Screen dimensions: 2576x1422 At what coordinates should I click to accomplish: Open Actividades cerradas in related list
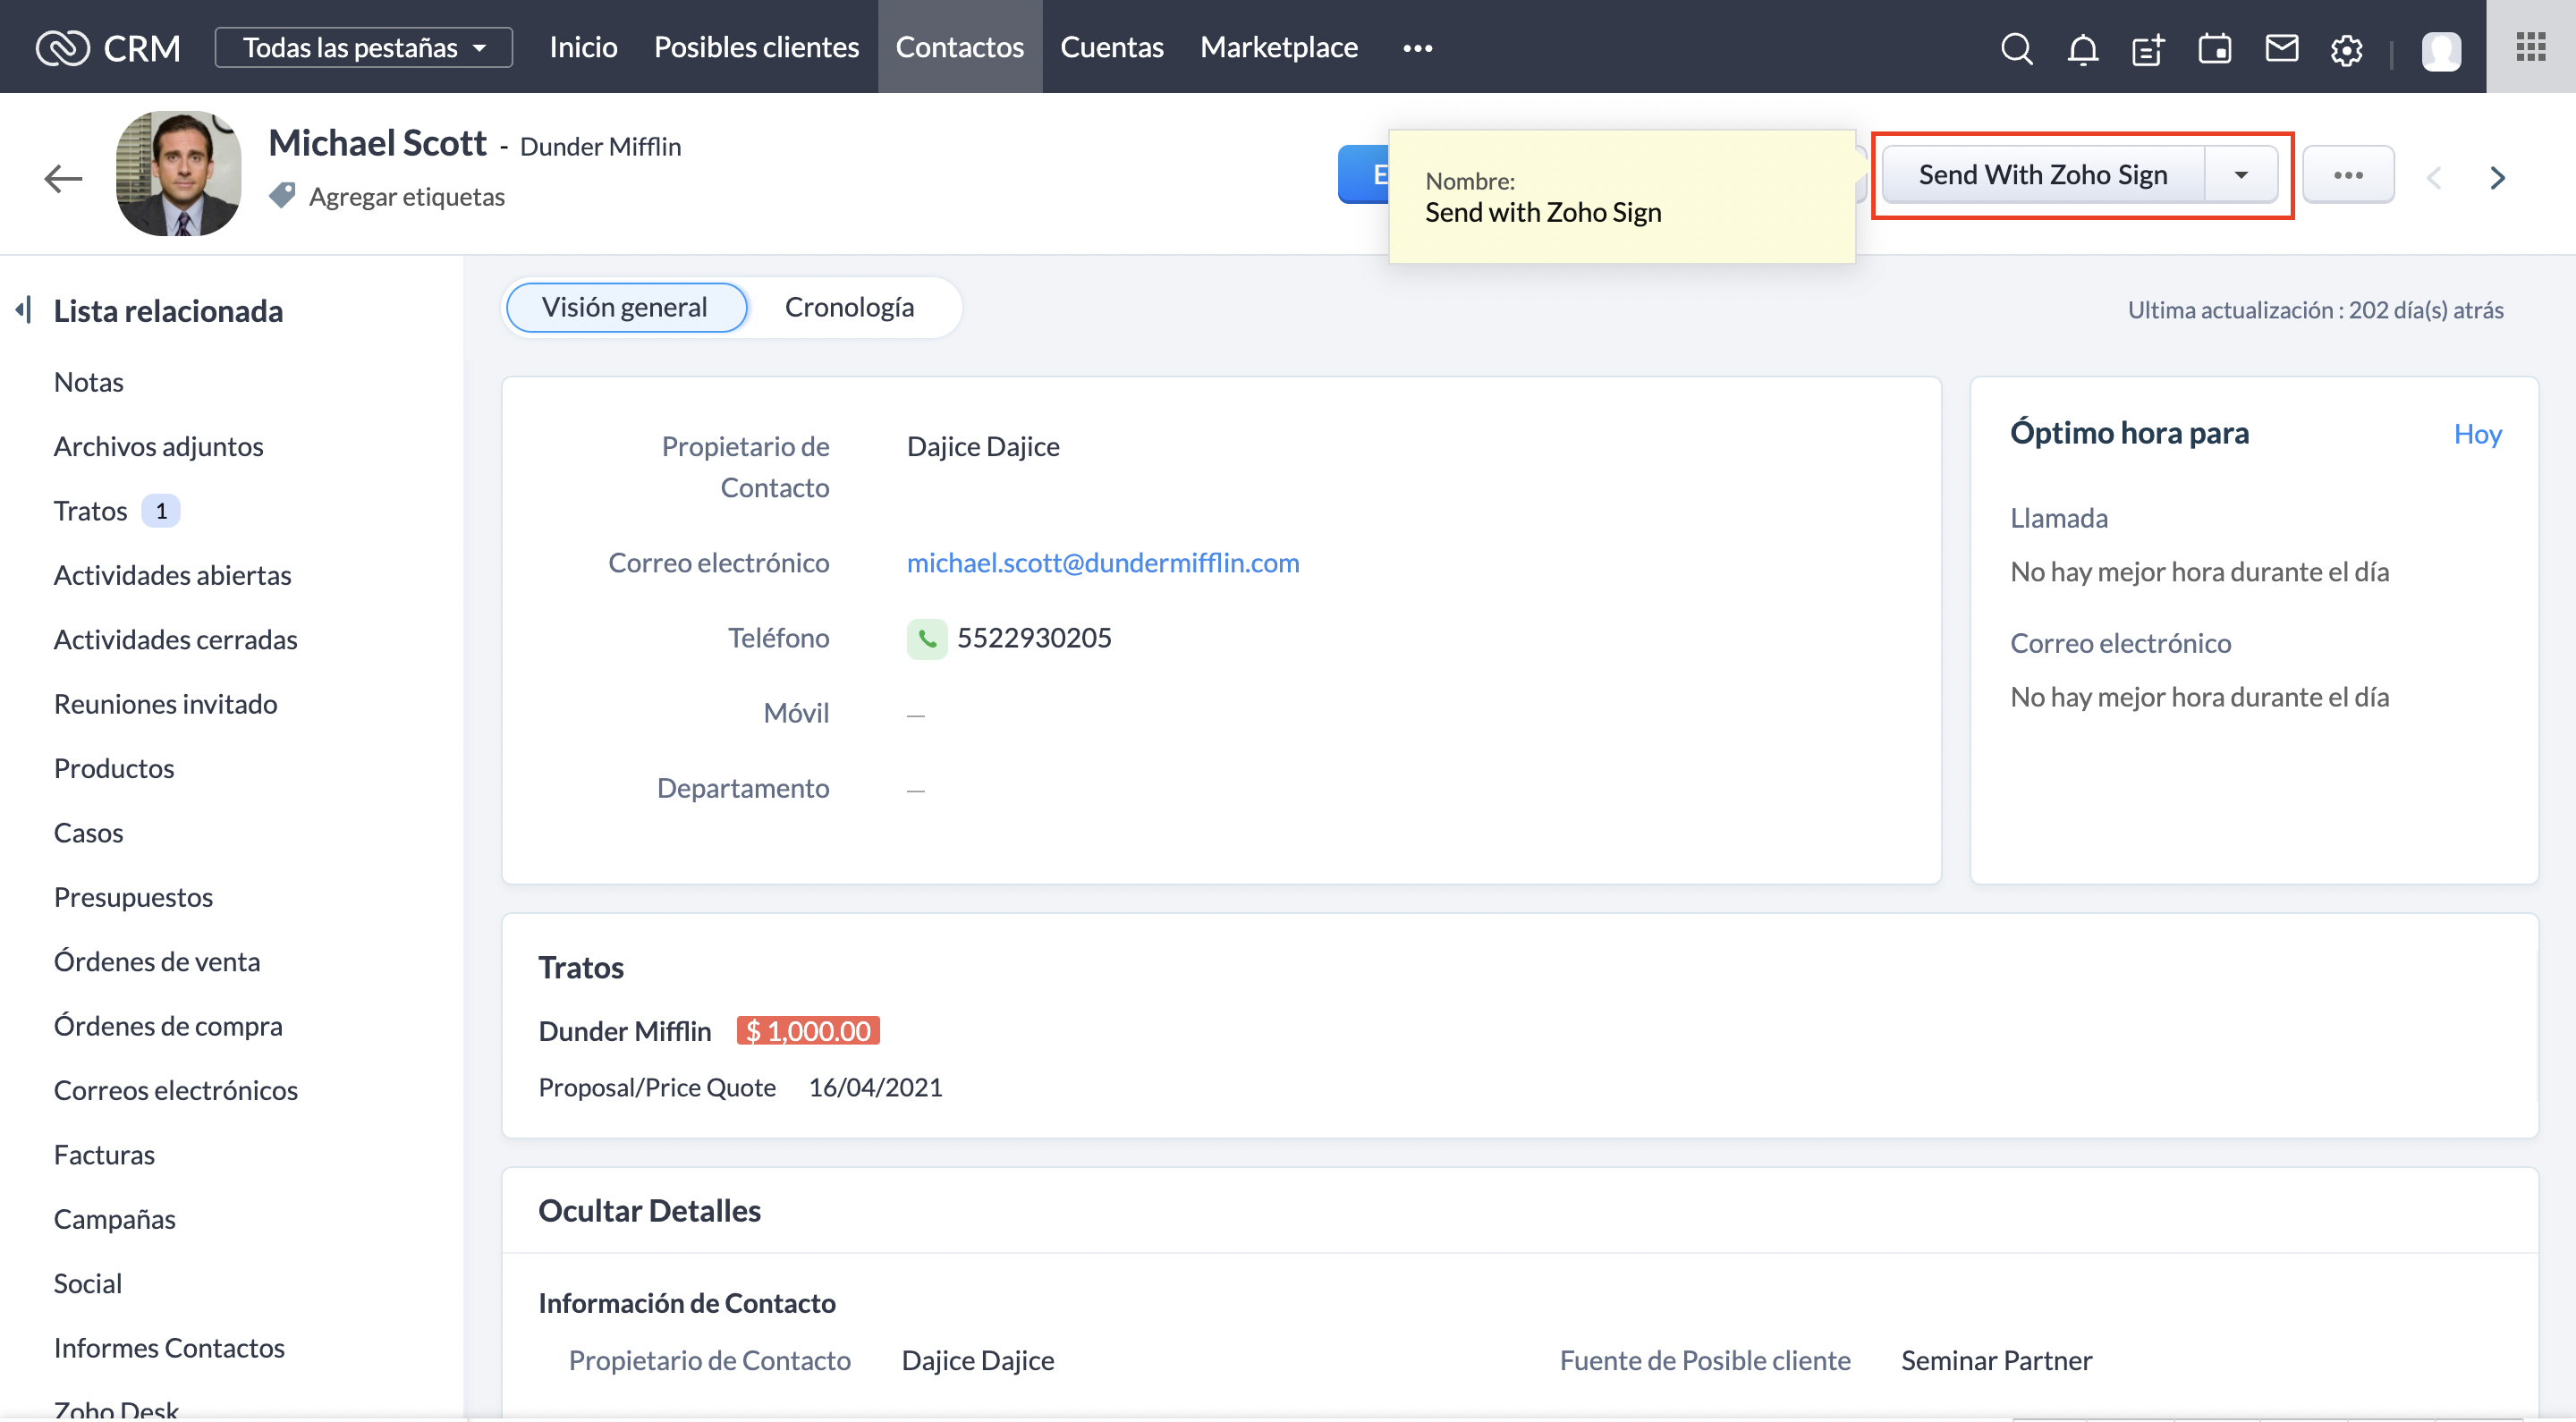point(176,639)
